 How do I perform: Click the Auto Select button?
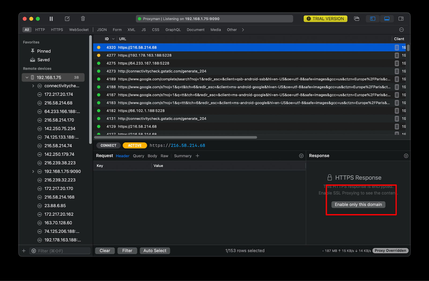coord(155,250)
